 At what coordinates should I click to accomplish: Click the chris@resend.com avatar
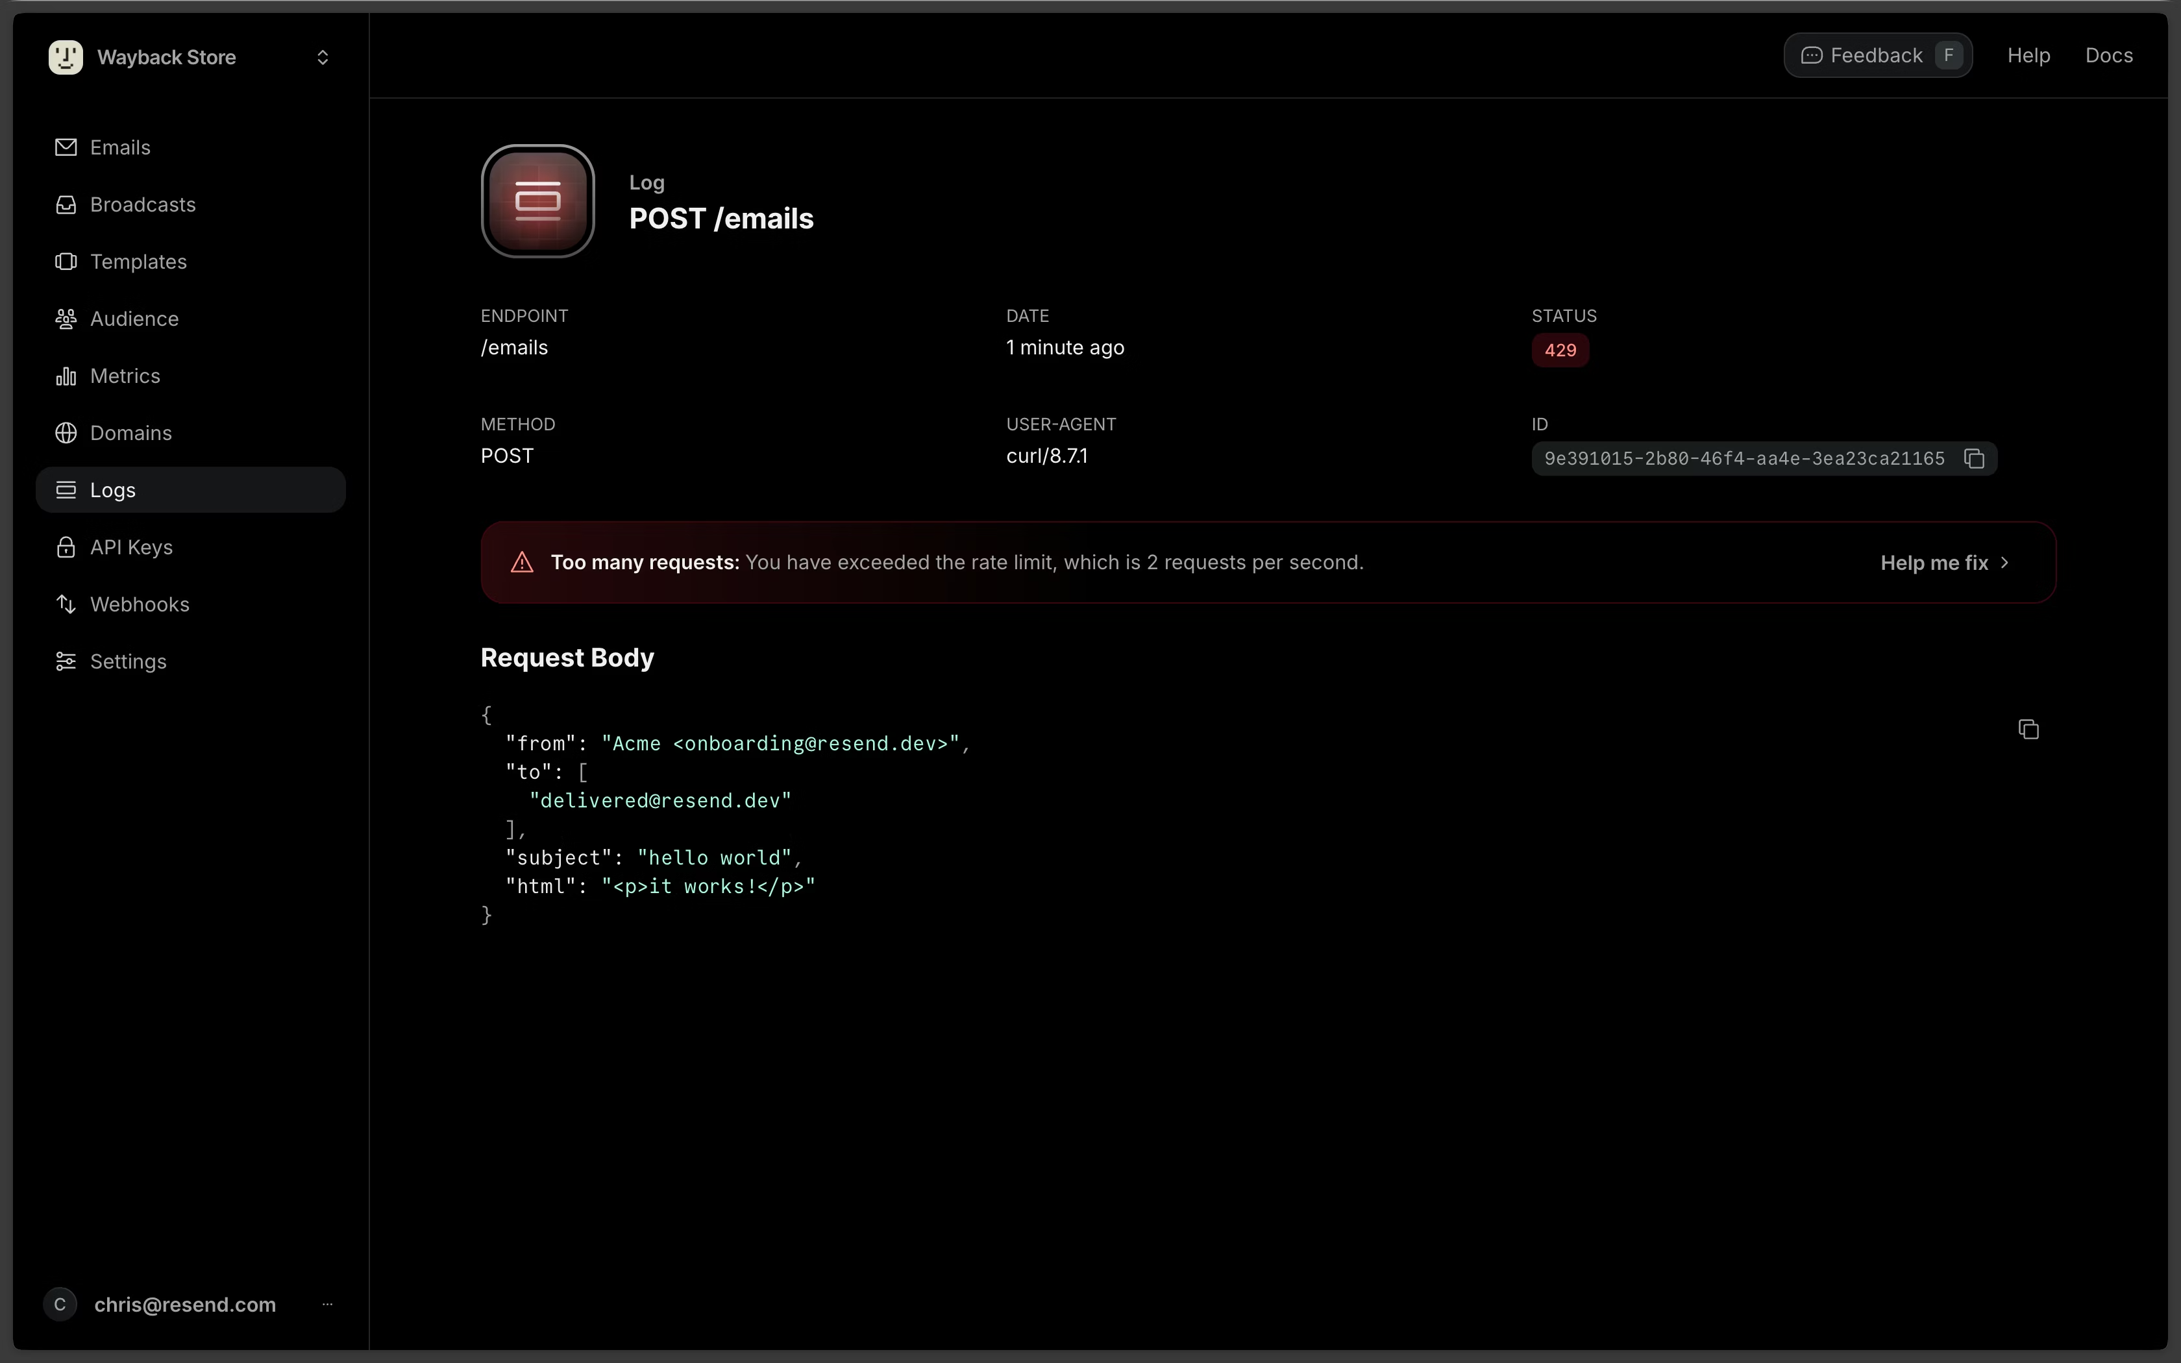coord(60,1303)
